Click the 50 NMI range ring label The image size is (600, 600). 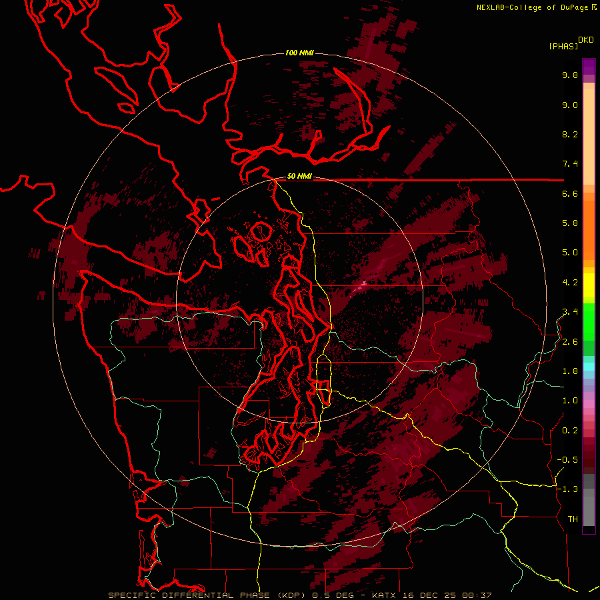click(x=299, y=177)
